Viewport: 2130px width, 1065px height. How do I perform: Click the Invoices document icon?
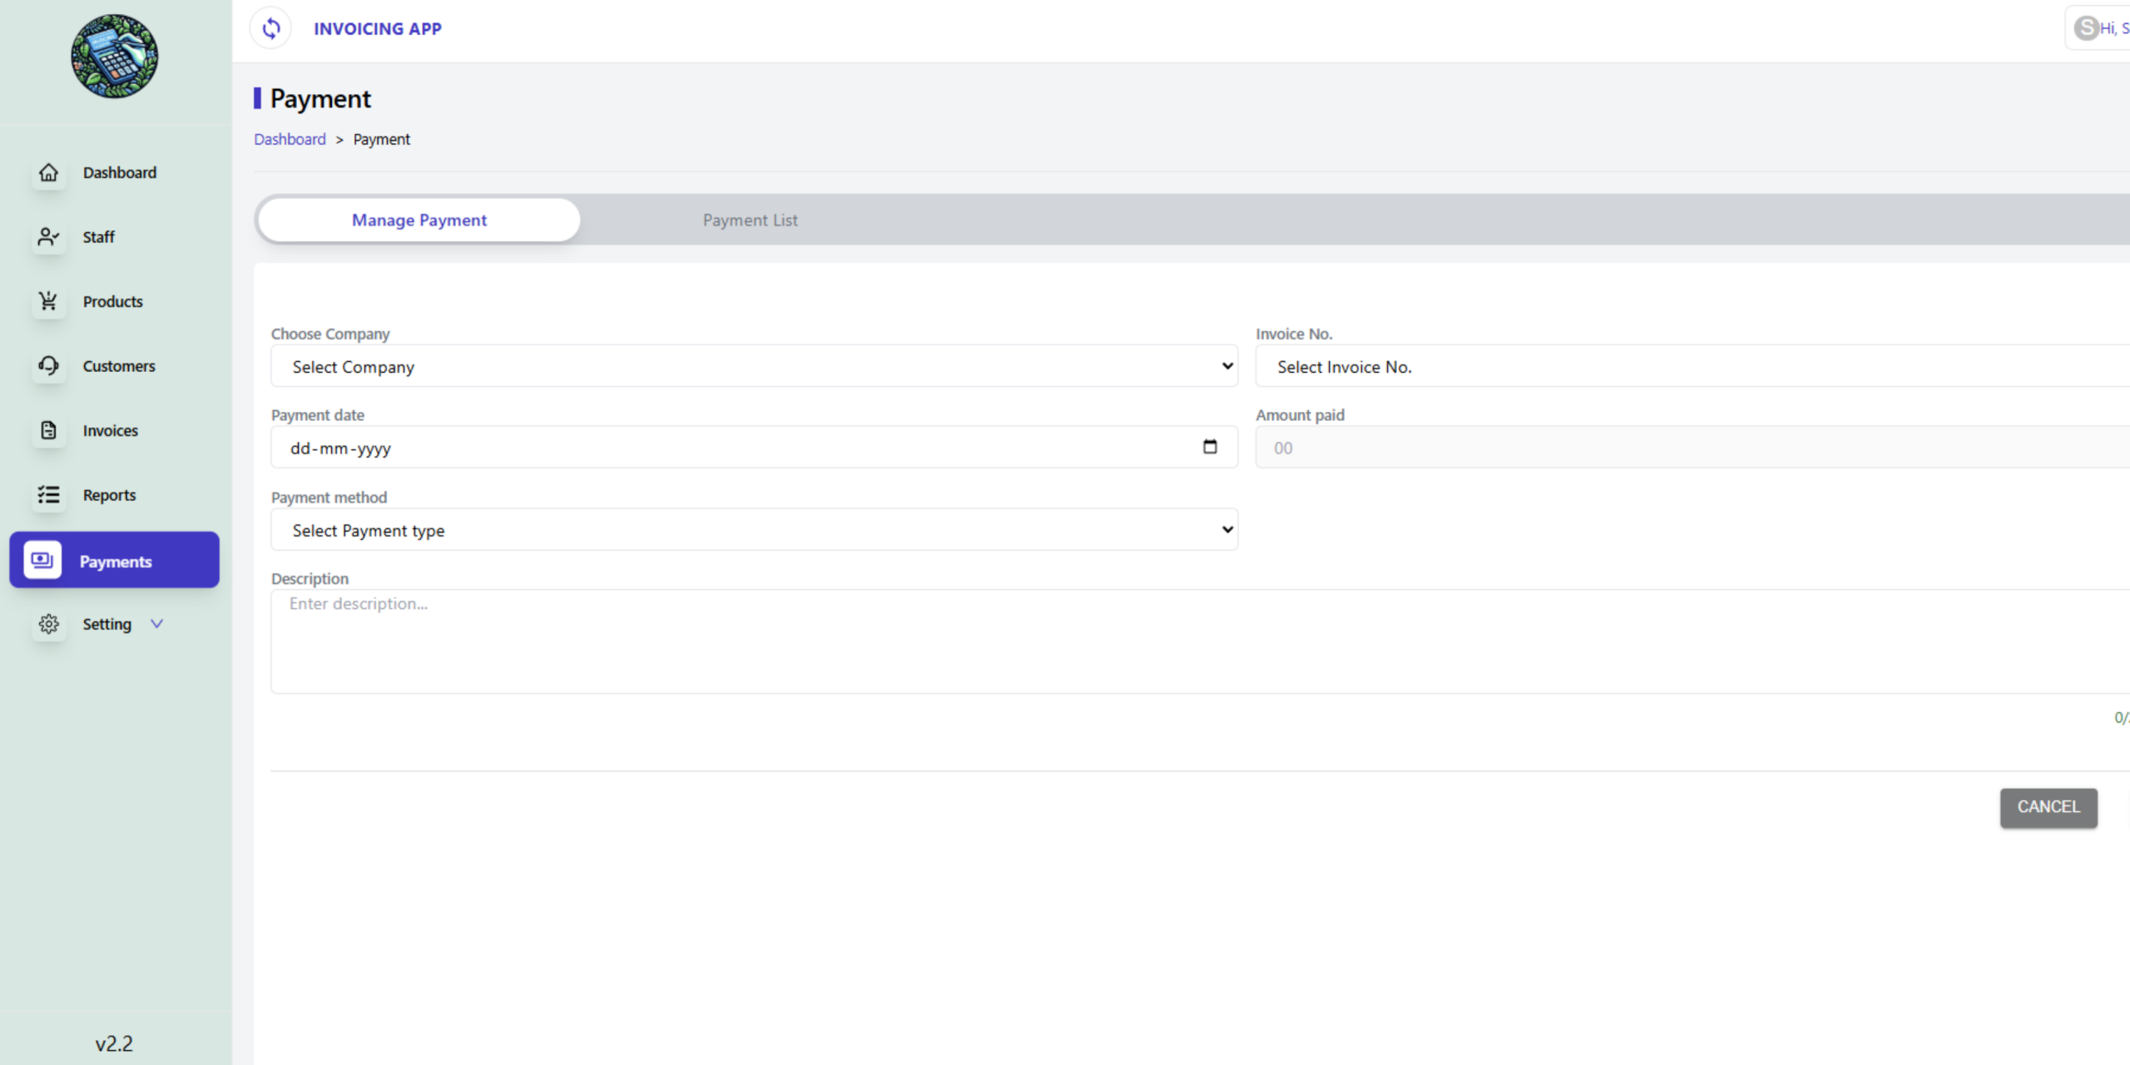49,430
